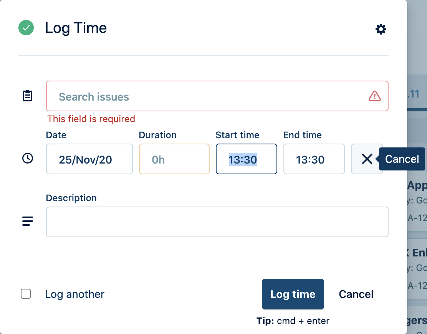Select the End time field
The width and height of the screenshot is (427, 334).
[314, 159]
